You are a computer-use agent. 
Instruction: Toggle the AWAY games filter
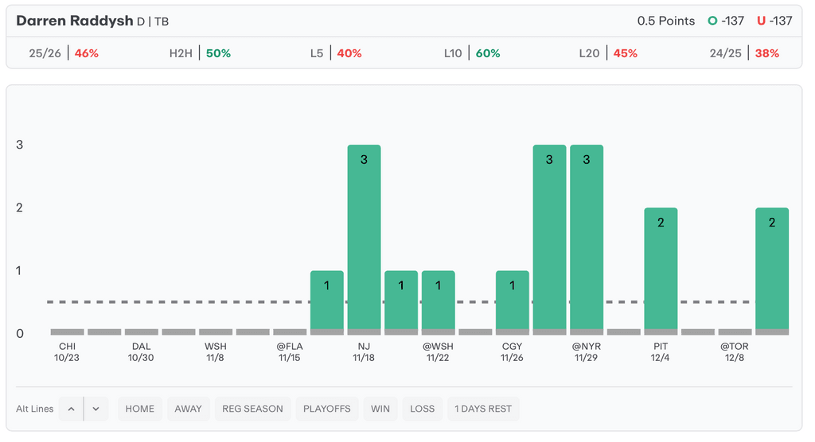[189, 409]
